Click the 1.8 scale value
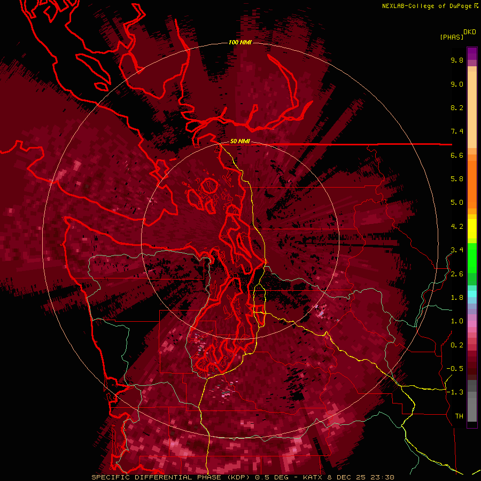Image resolution: width=481 pixels, height=481 pixels. click(457, 298)
